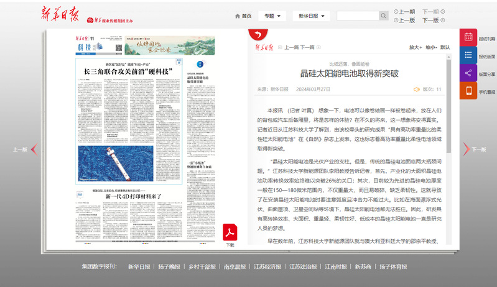Click the red back arrow icon
This screenshot has height=287, width=497.
click(x=254, y=34)
